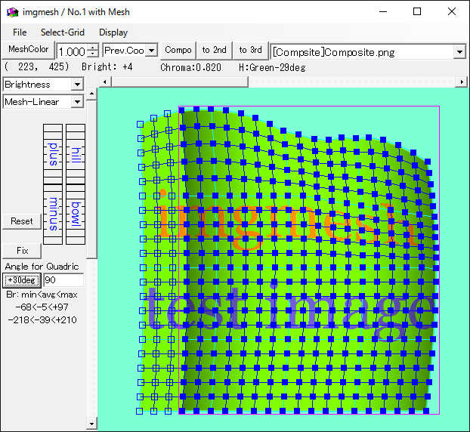This screenshot has width=470, height=432.
Task: Click the MeshColor button
Action: pos(28,50)
